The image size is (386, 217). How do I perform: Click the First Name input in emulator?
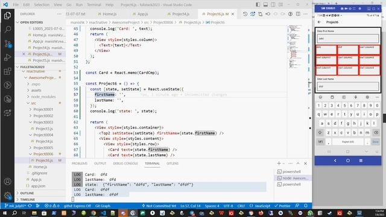tap(348, 39)
